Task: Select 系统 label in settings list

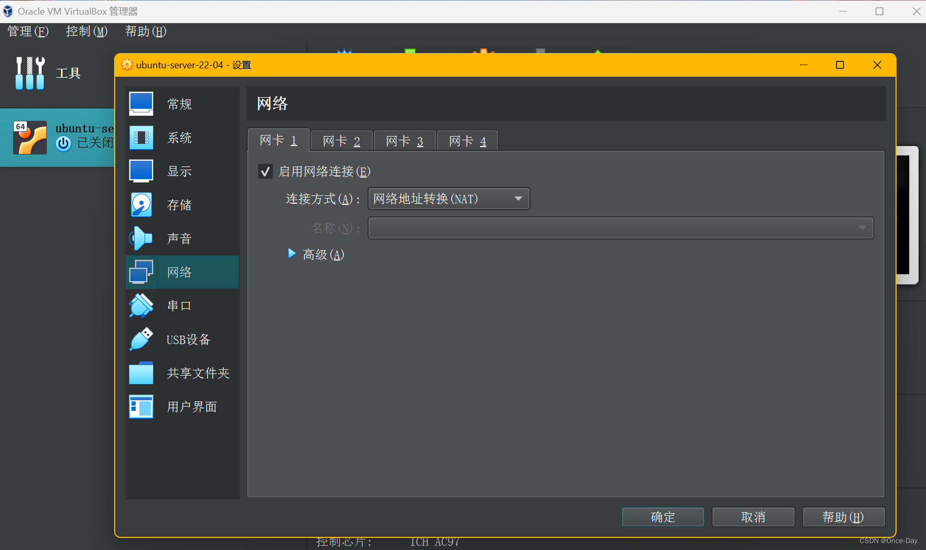Action: coord(179,138)
